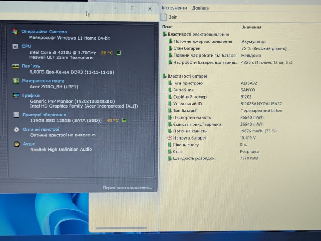
Task: Maximize the Speccy window
Action: [133, 9]
